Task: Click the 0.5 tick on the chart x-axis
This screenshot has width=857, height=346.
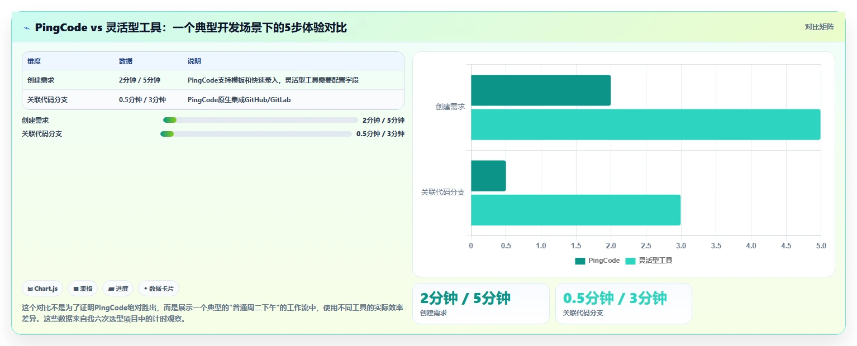Action: point(506,246)
